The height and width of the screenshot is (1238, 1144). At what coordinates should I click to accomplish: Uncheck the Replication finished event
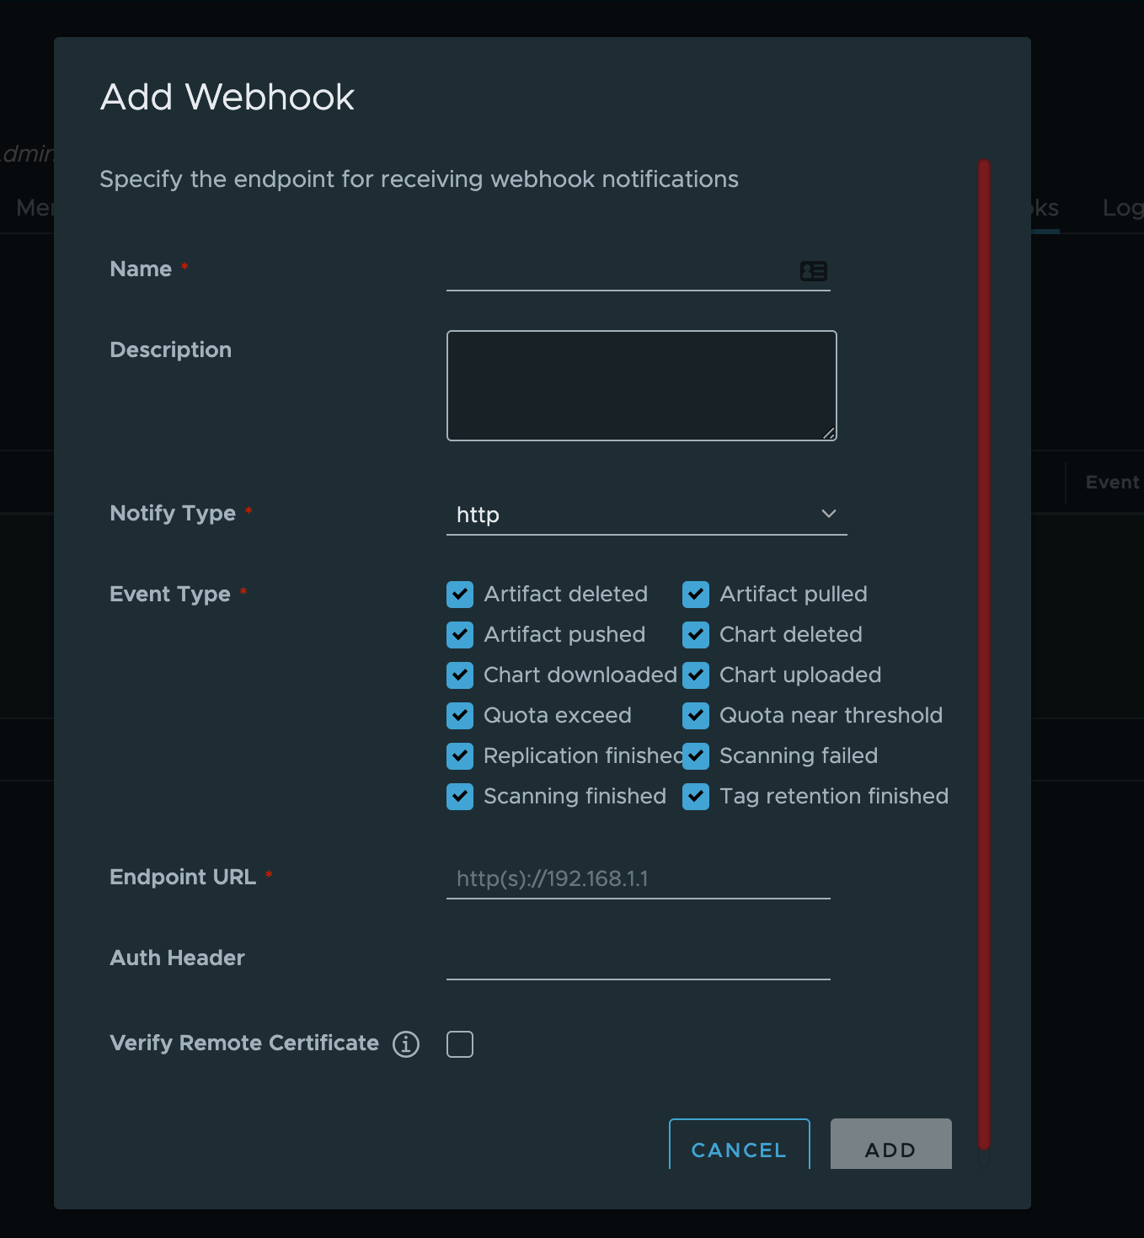tap(460, 756)
